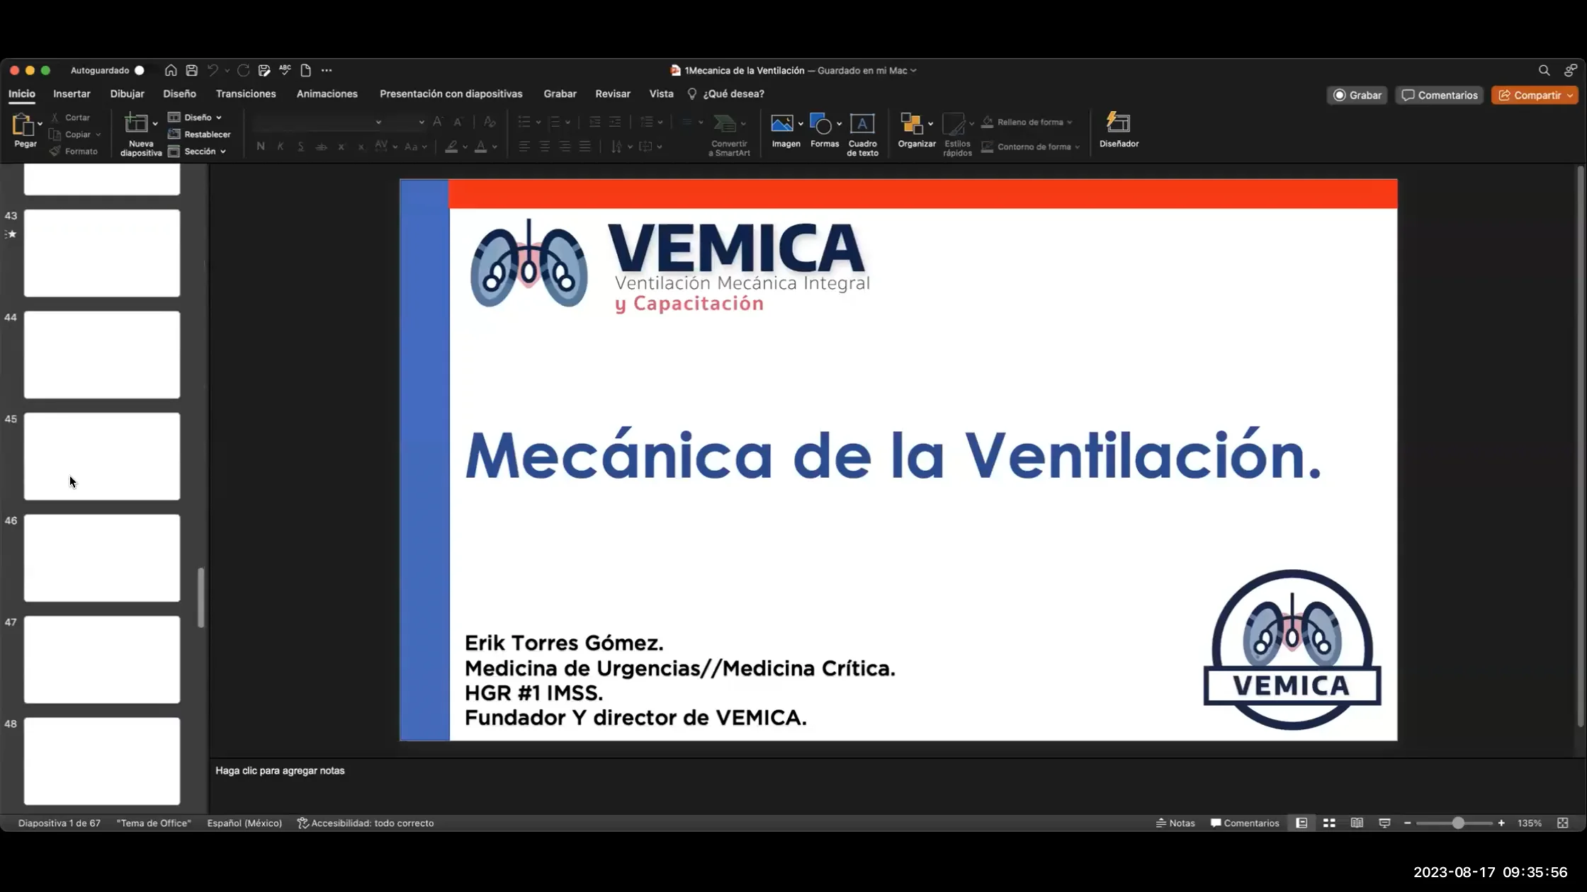This screenshot has width=1587, height=892.
Task: Open document title location dropdown
Action: (x=913, y=70)
